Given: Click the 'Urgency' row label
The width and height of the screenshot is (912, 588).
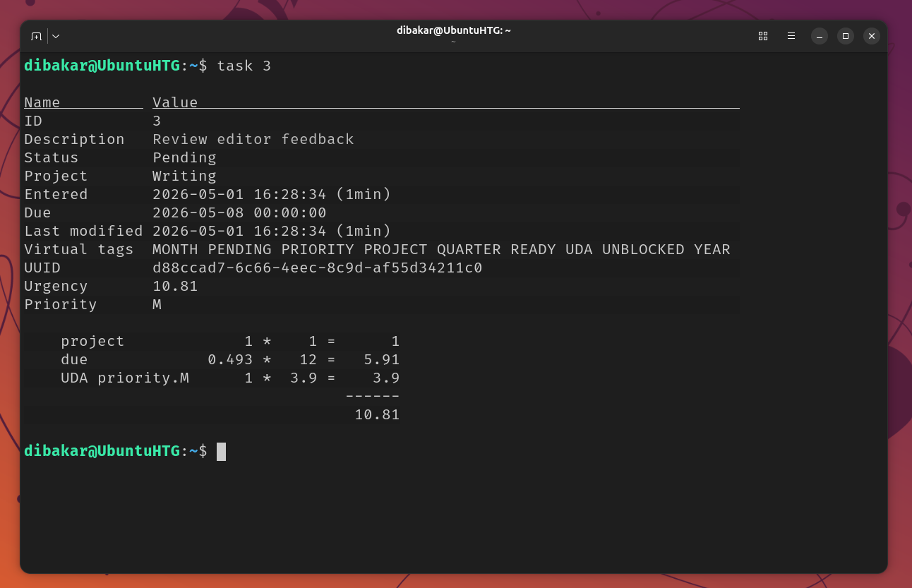Looking at the screenshot, I should tap(56, 286).
